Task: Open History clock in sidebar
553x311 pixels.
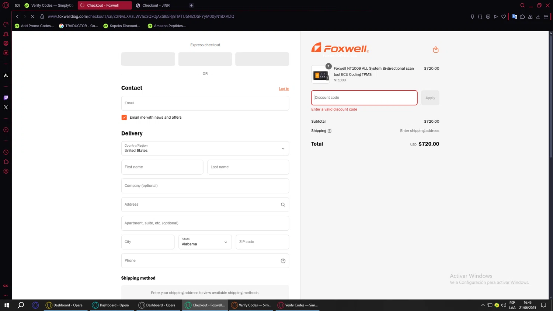Action: [6, 152]
